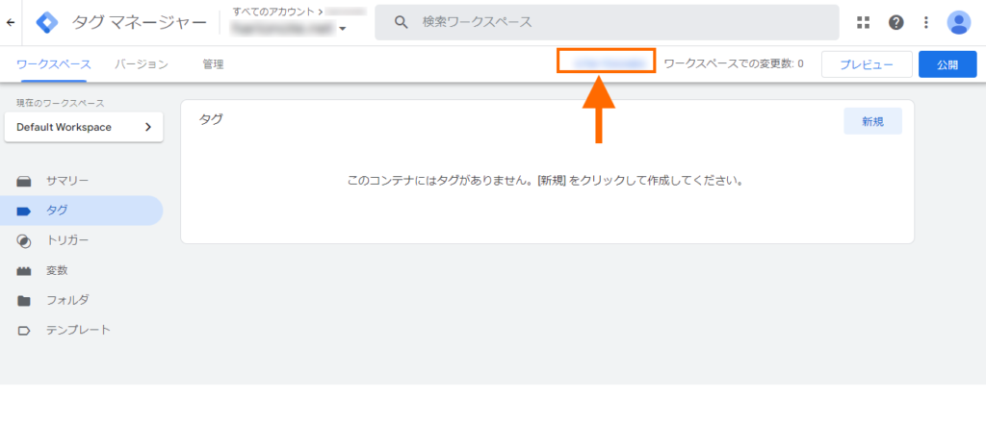The height and width of the screenshot is (448, 986).
Task: Click the 新規 button in タグ panel
Action: coord(872,122)
